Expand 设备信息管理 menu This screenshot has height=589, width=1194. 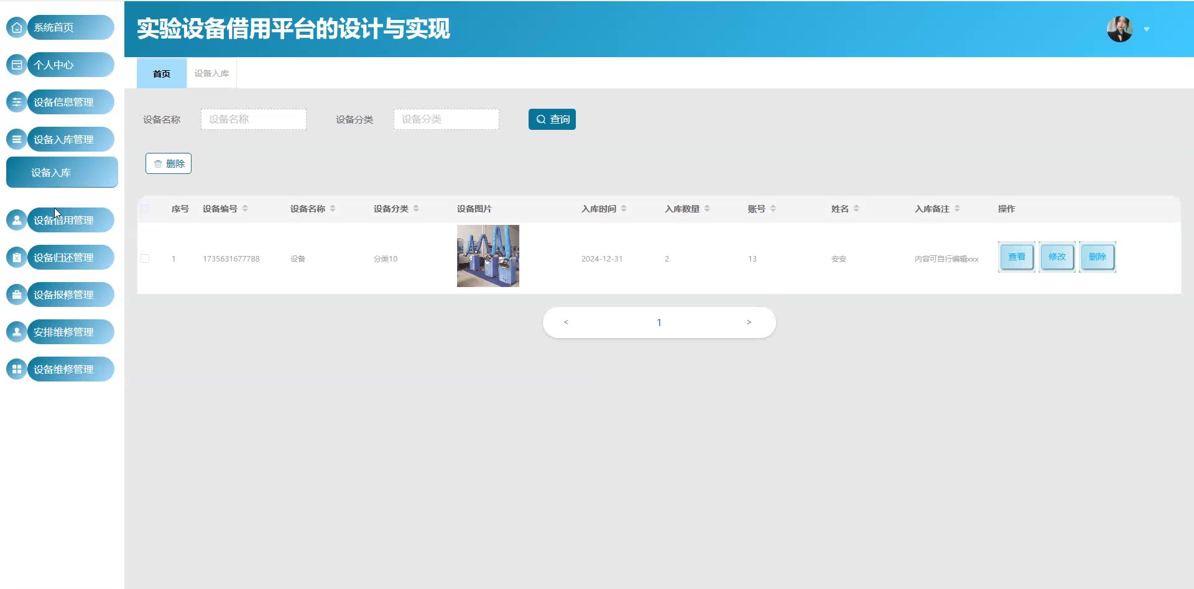click(x=70, y=102)
